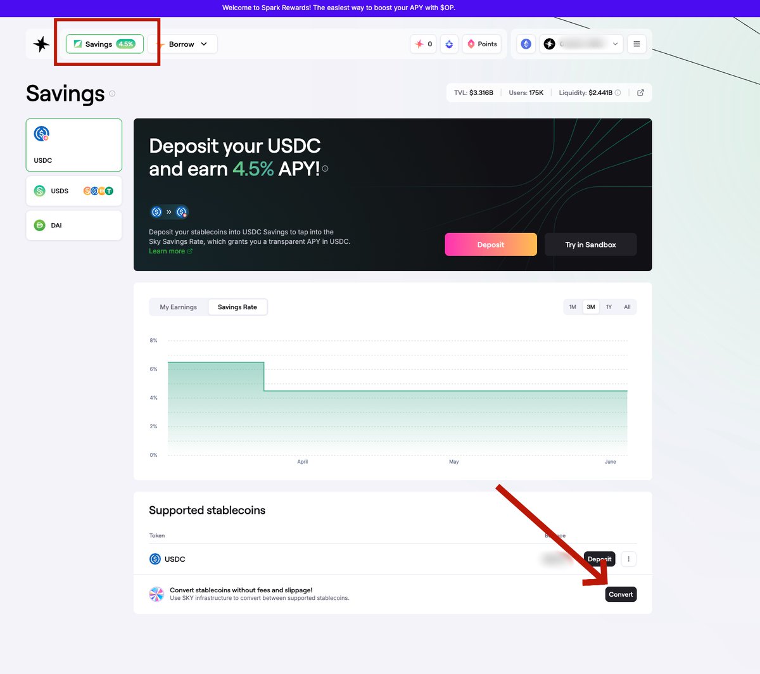Click the APY info icon in banner
This screenshot has width=760, height=674.
click(x=325, y=168)
